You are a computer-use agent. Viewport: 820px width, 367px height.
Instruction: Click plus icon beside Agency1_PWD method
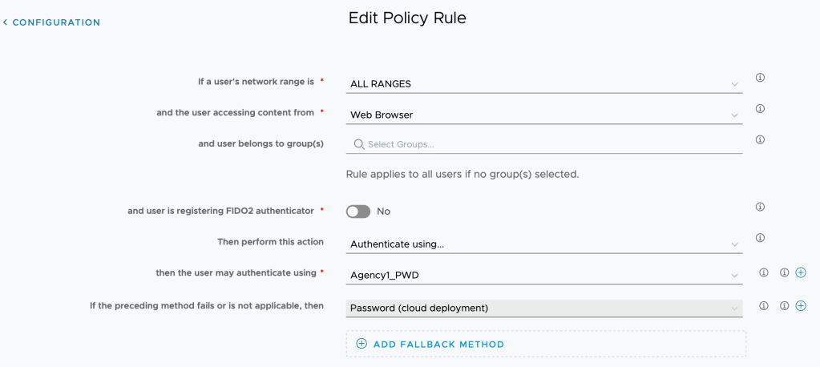(800, 272)
